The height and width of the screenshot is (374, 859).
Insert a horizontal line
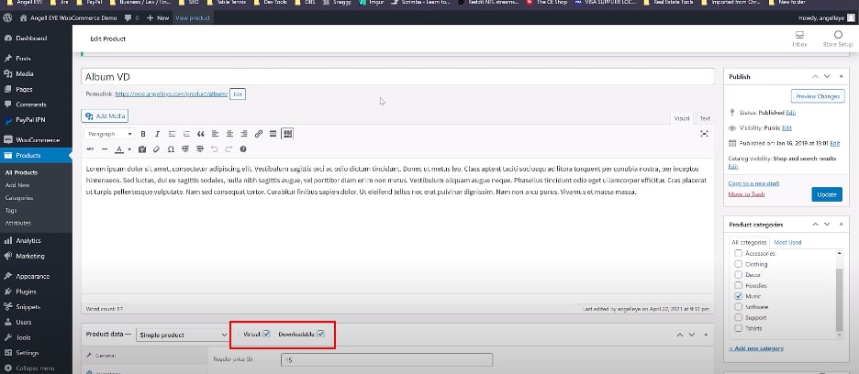coord(104,148)
